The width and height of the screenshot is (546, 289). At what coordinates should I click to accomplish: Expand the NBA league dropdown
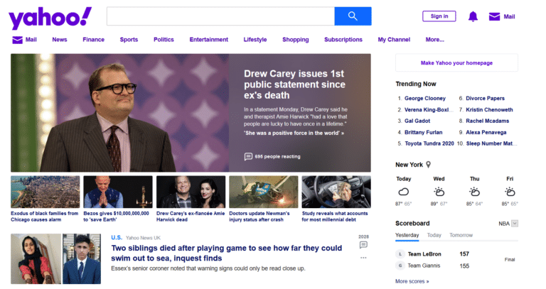click(515, 223)
